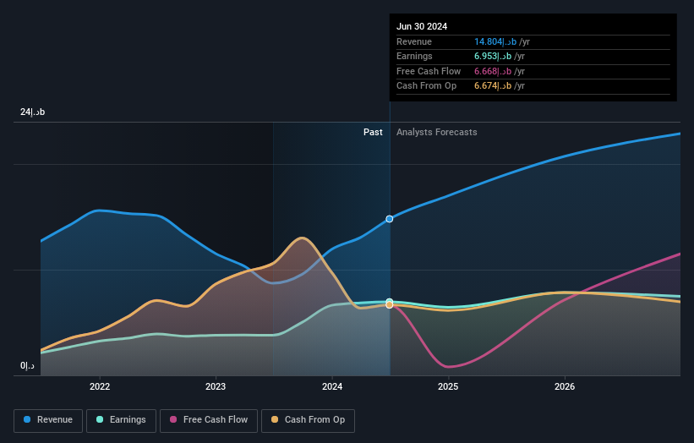Click the 2026 x-axis label

[565, 386]
